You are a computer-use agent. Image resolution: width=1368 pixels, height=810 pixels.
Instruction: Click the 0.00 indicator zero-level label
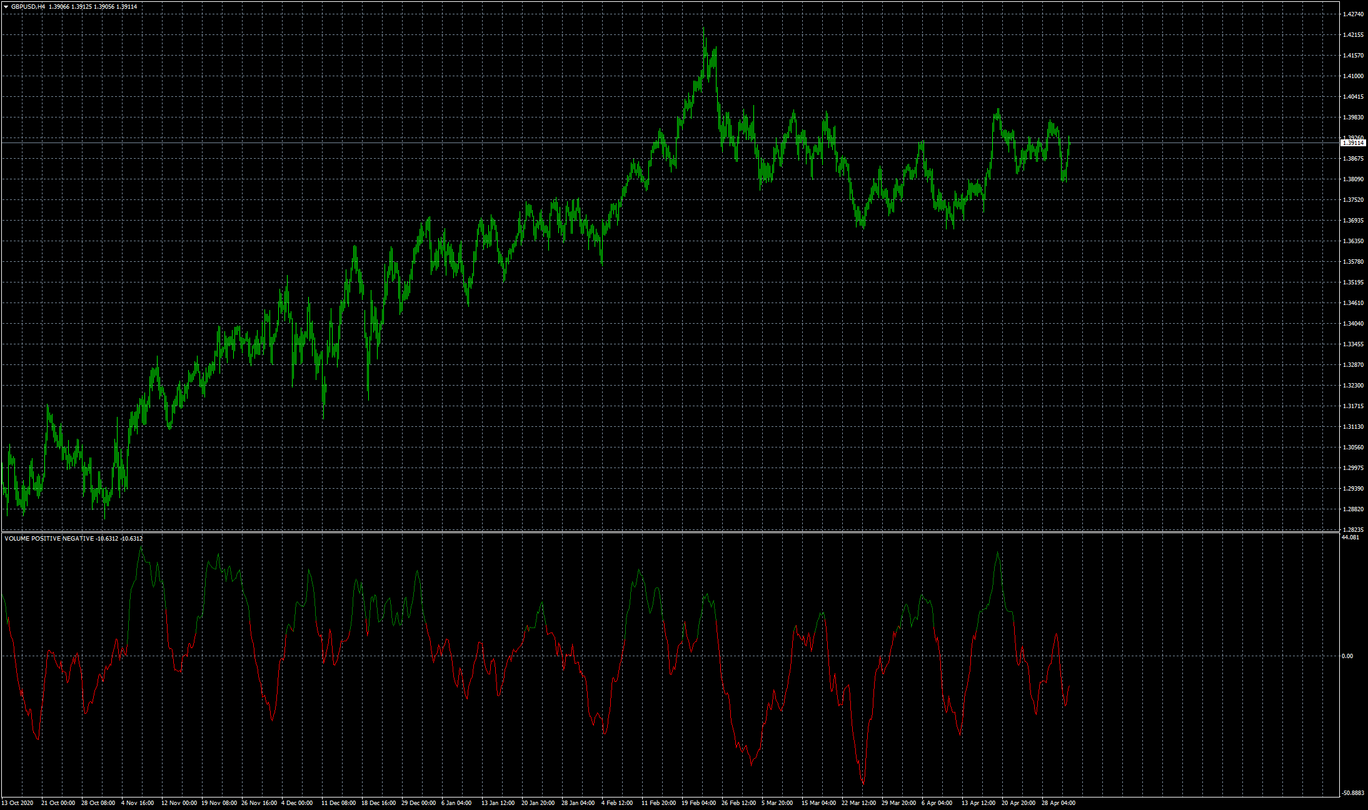coord(1347,656)
